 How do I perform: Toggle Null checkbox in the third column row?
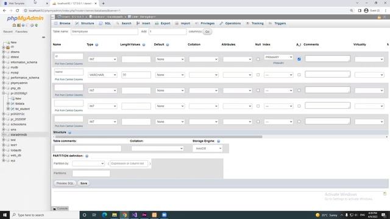click(x=258, y=91)
